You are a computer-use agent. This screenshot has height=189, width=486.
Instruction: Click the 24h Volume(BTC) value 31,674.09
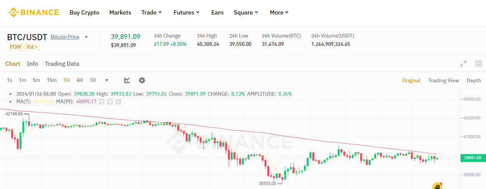point(273,44)
